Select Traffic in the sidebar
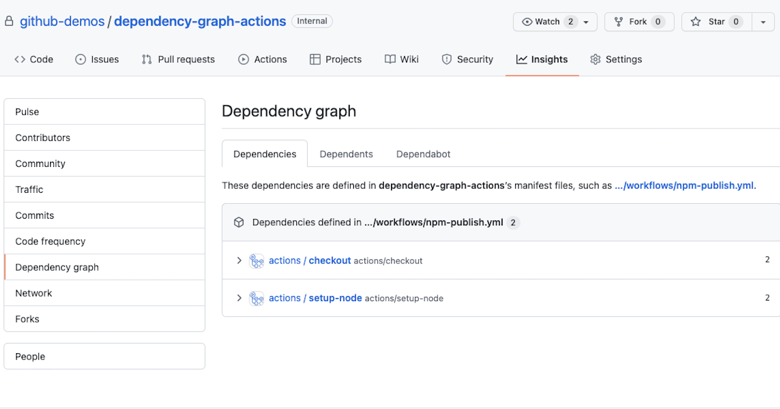Viewport: 780px width, 409px height. 29,189
